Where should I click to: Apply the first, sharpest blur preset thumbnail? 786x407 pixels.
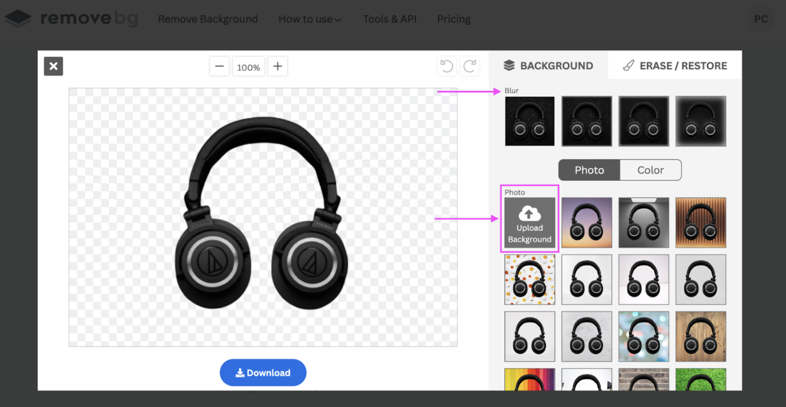530,121
